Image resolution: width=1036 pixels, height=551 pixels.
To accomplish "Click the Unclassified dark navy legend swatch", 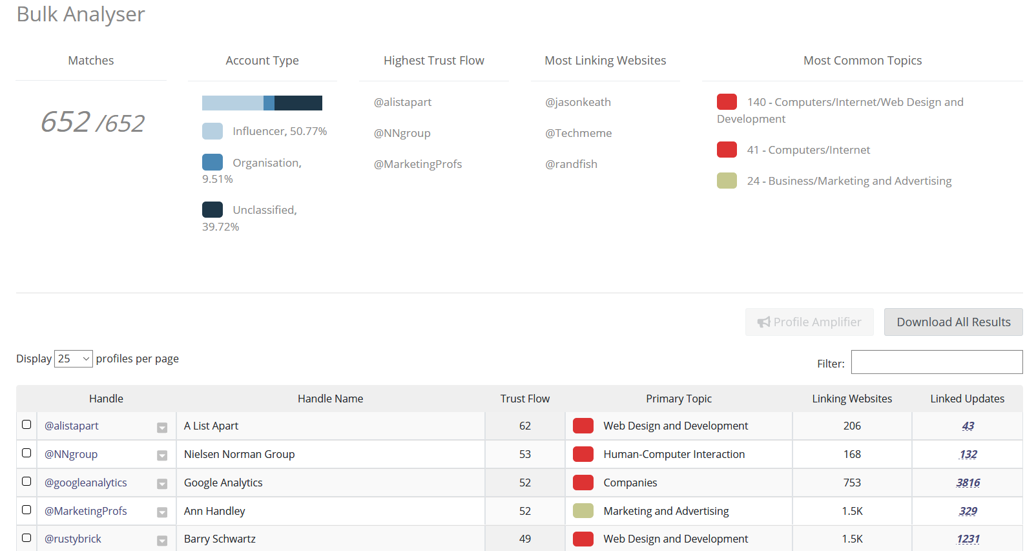I will (212, 209).
